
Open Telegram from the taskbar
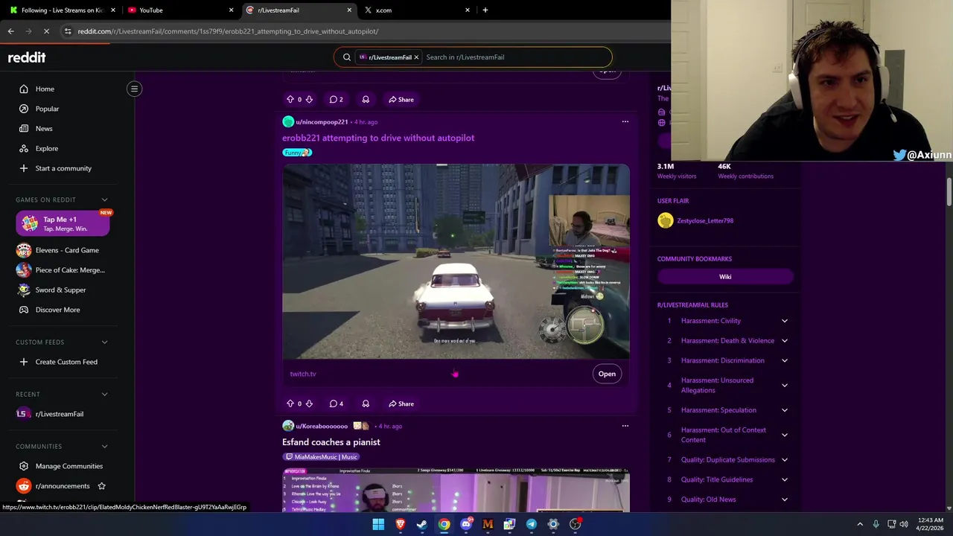[532, 524]
